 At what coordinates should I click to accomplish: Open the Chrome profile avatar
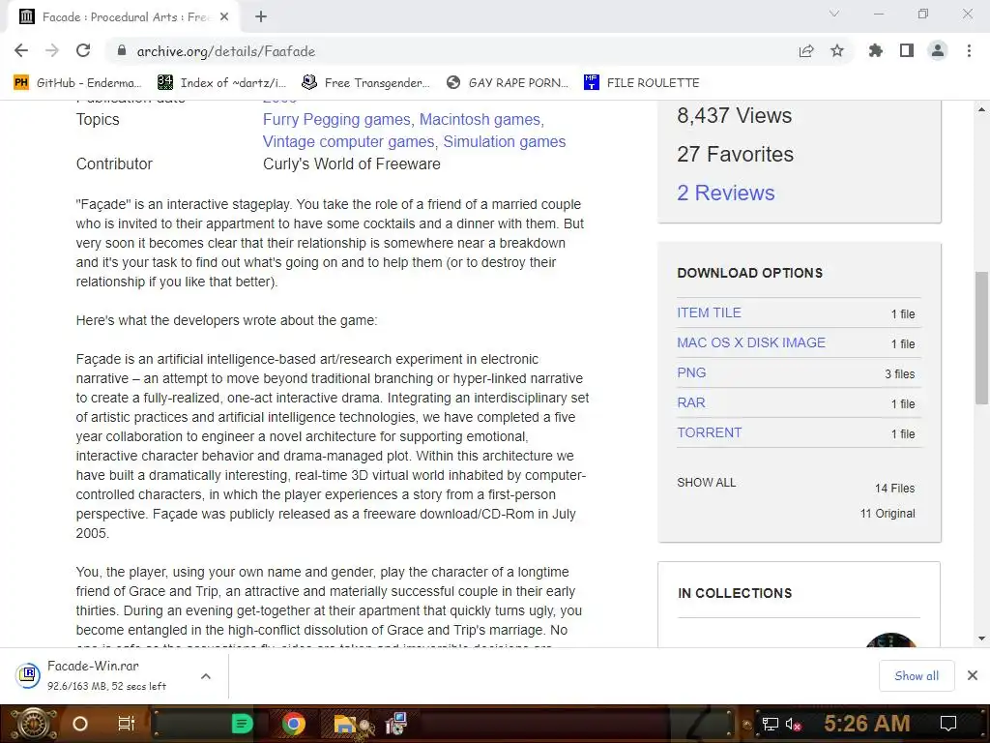tap(938, 50)
